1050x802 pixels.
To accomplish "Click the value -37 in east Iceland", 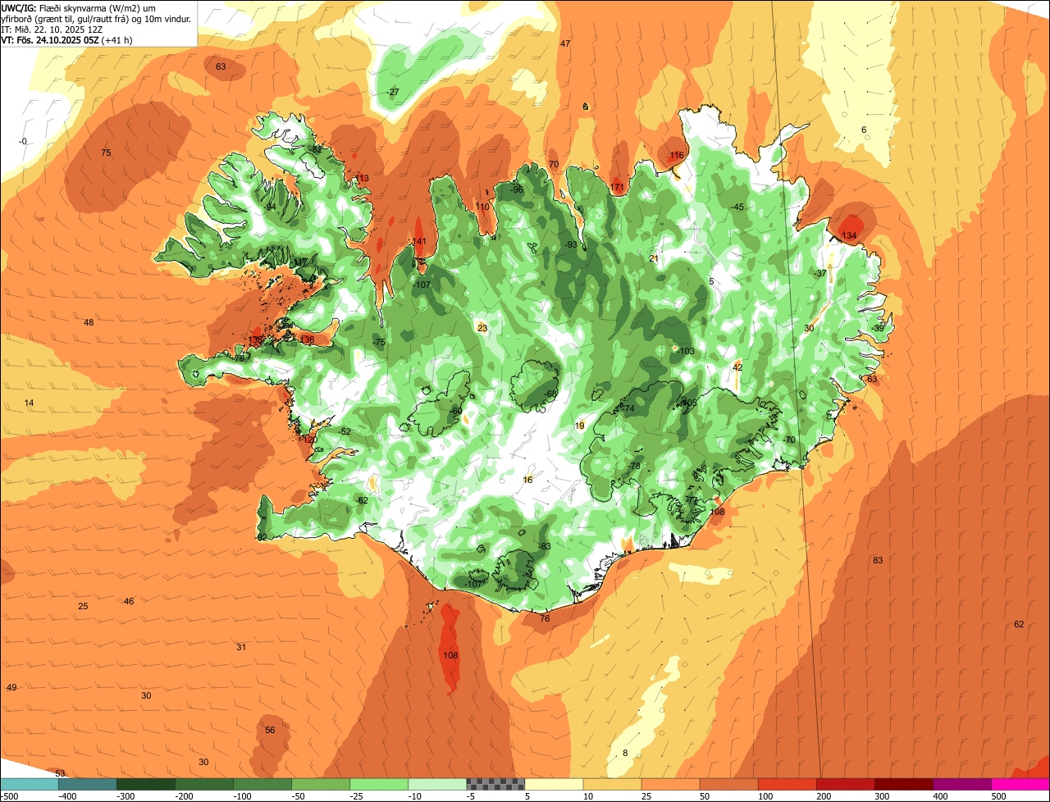I will coord(819,274).
